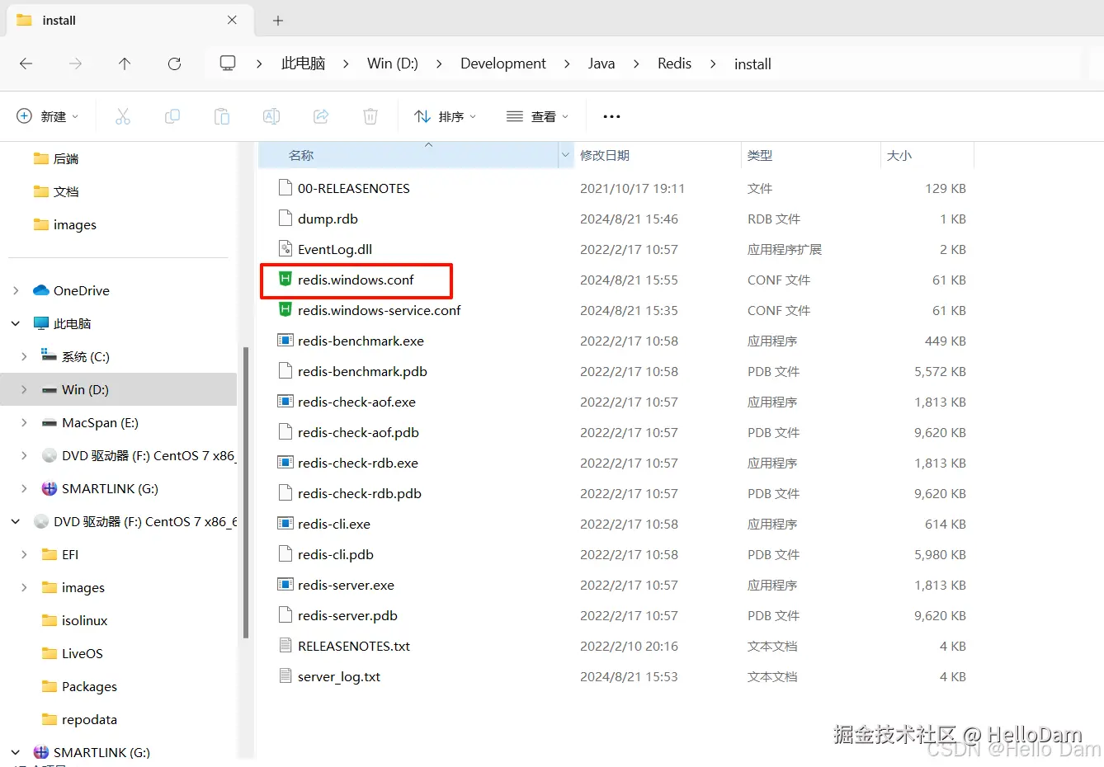The width and height of the screenshot is (1104, 767).
Task: Go up one folder level arrow
Action: (125, 64)
